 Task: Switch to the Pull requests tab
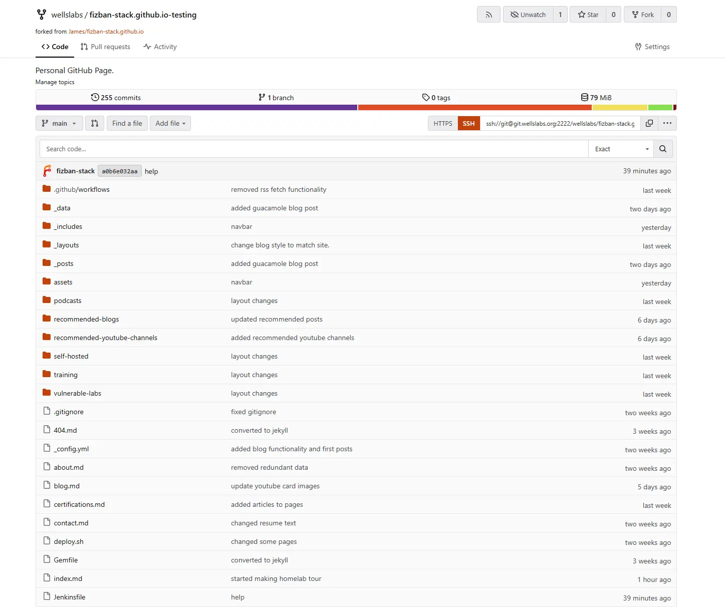105,47
